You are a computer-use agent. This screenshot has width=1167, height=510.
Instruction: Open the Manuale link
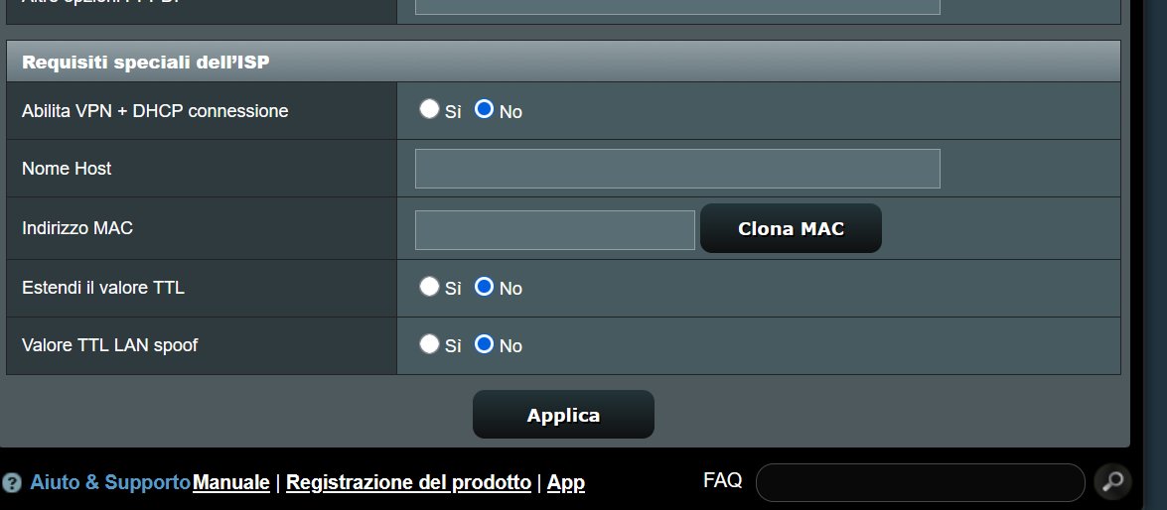tap(231, 483)
